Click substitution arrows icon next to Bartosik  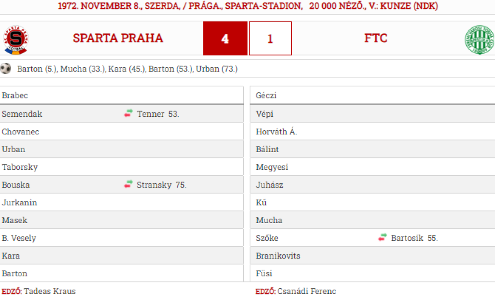pyautogui.click(x=383, y=238)
